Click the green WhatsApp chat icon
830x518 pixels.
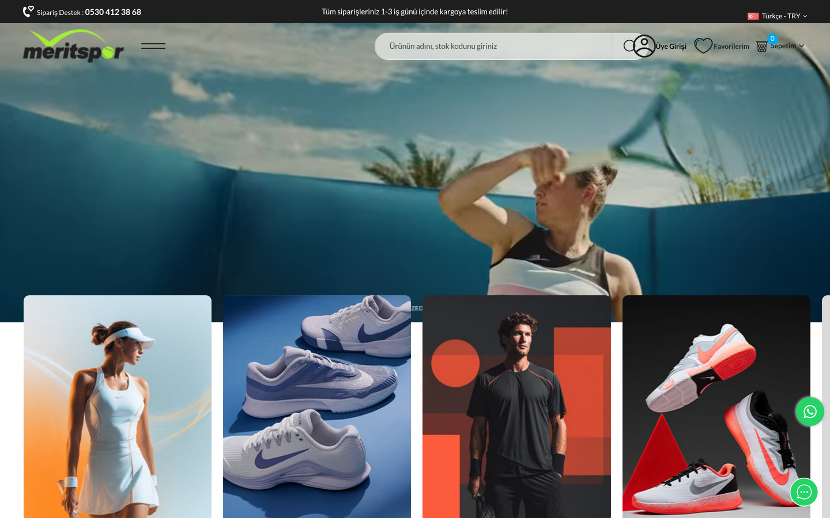tap(810, 412)
